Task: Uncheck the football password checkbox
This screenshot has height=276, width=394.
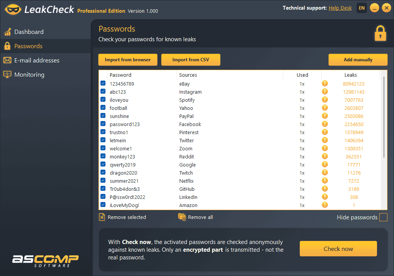Action: [x=103, y=107]
